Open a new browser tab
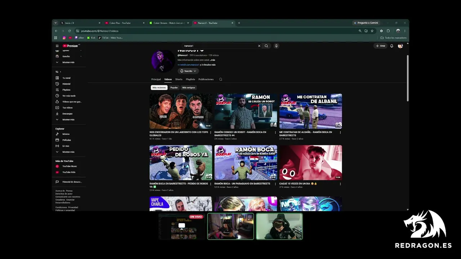461x259 pixels. click(x=239, y=23)
